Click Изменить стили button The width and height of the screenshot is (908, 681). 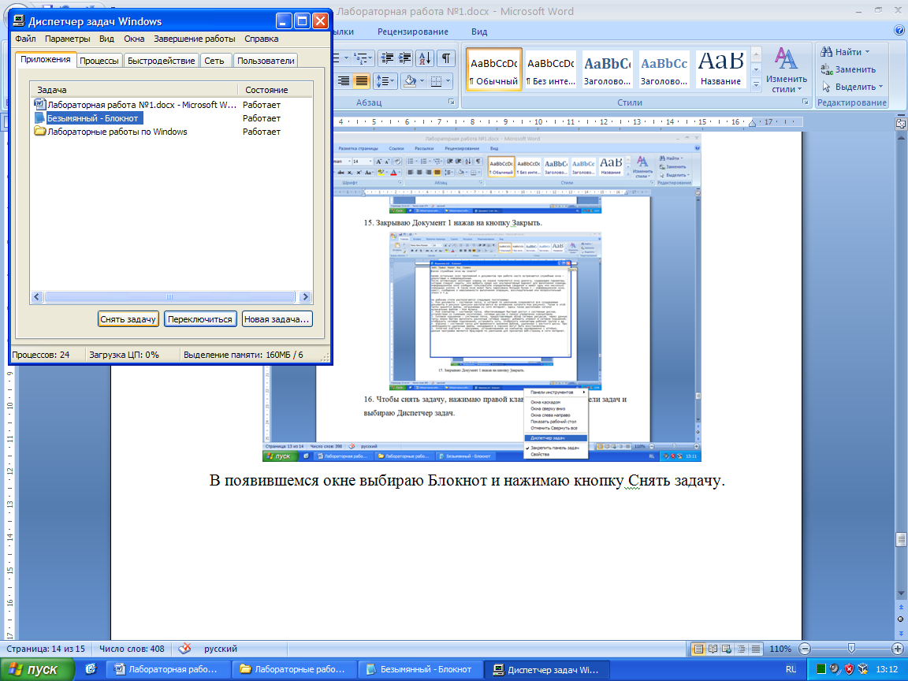coord(786,70)
